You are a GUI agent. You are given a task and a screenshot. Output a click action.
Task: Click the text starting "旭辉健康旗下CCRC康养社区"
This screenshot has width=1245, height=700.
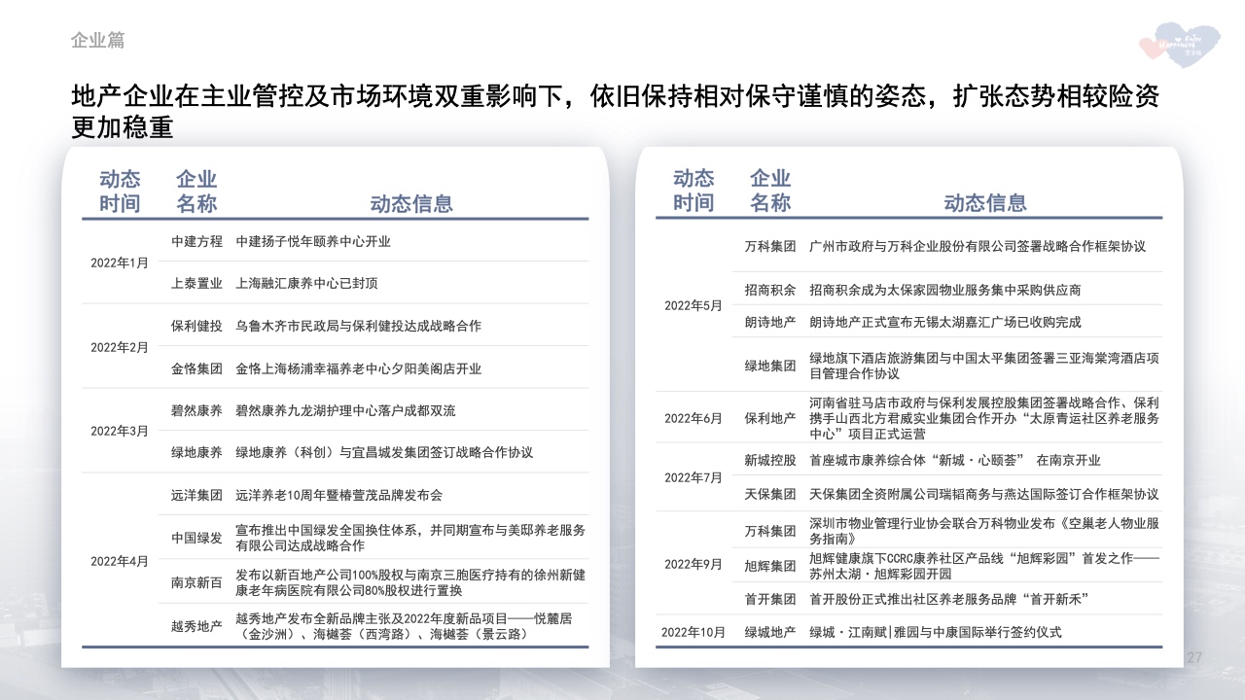tap(984, 566)
